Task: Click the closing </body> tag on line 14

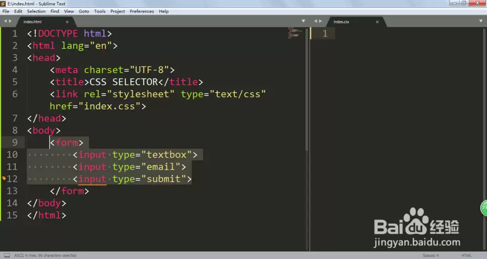Action: tap(47, 203)
